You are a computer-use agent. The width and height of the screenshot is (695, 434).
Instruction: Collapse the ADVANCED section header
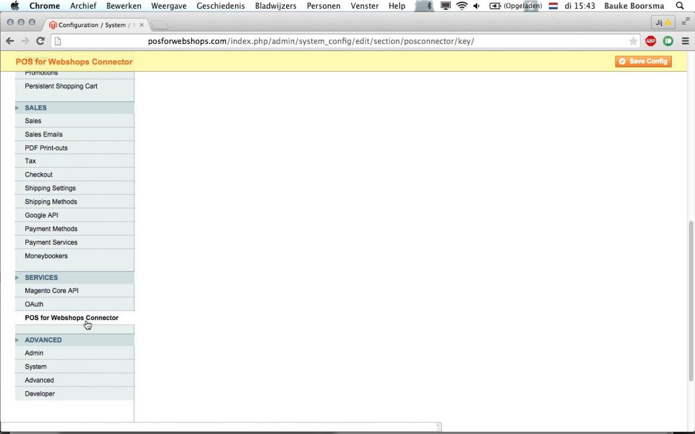pyautogui.click(x=75, y=340)
